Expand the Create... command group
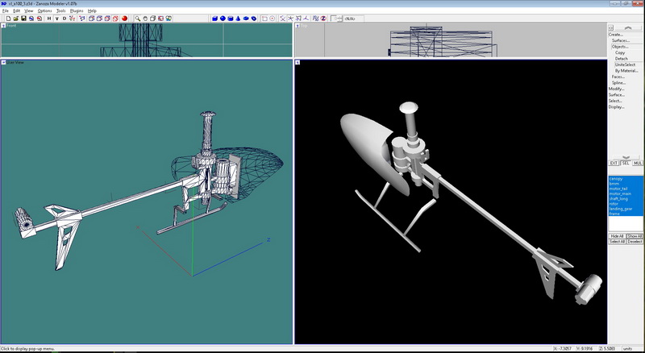 (x=616, y=35)
